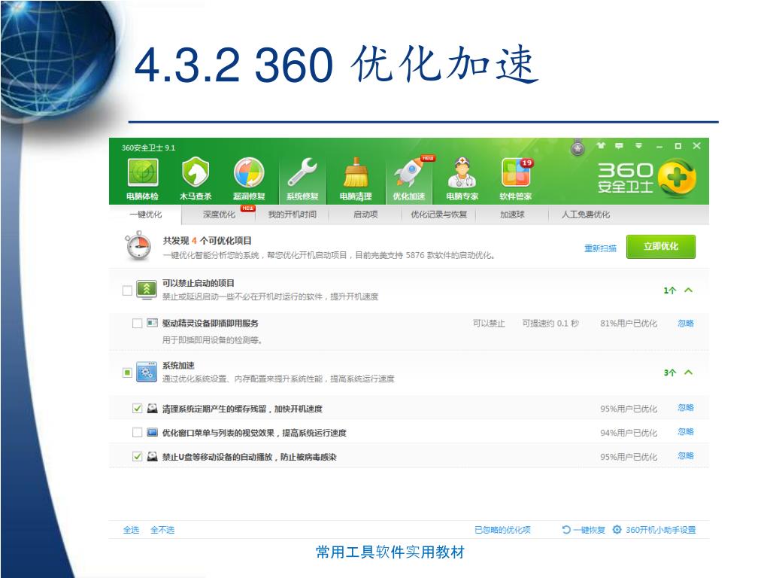Collapse the 可以禁止启动的项目 section arrow
Viewport: 770px width, 578px height.
point(689,290)
